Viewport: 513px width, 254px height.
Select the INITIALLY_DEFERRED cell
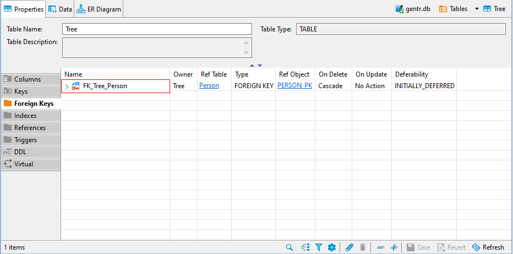click(x=424, y=86)
